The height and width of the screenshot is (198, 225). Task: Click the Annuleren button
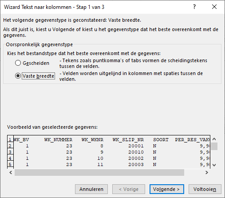(x=91, y=189)
